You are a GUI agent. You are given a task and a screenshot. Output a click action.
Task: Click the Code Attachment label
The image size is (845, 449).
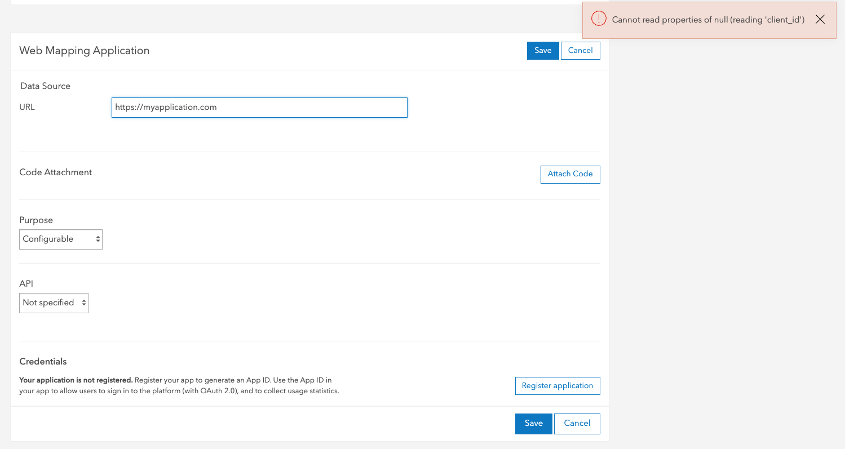coord(56,172)
